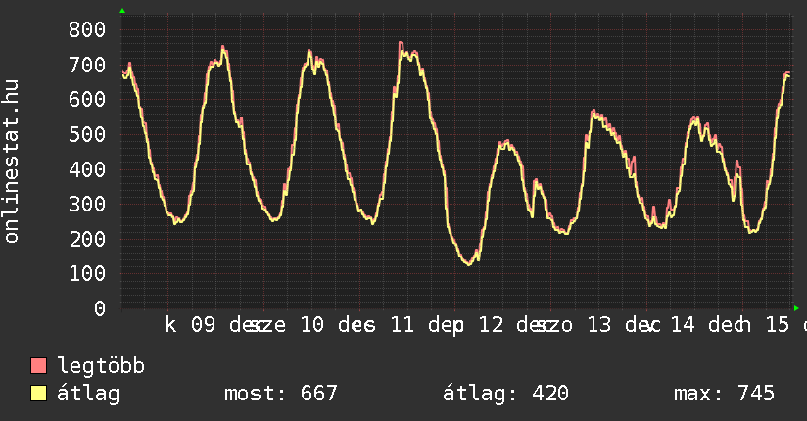
Task: Click the green arrow atop the y-axis
Action: (122, 11)
